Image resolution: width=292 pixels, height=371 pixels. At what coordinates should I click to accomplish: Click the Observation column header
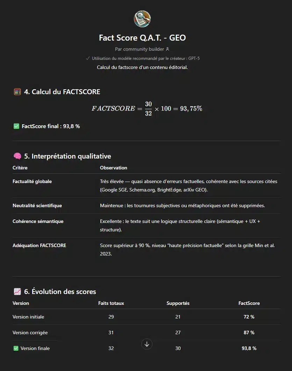tap(113, 168)
